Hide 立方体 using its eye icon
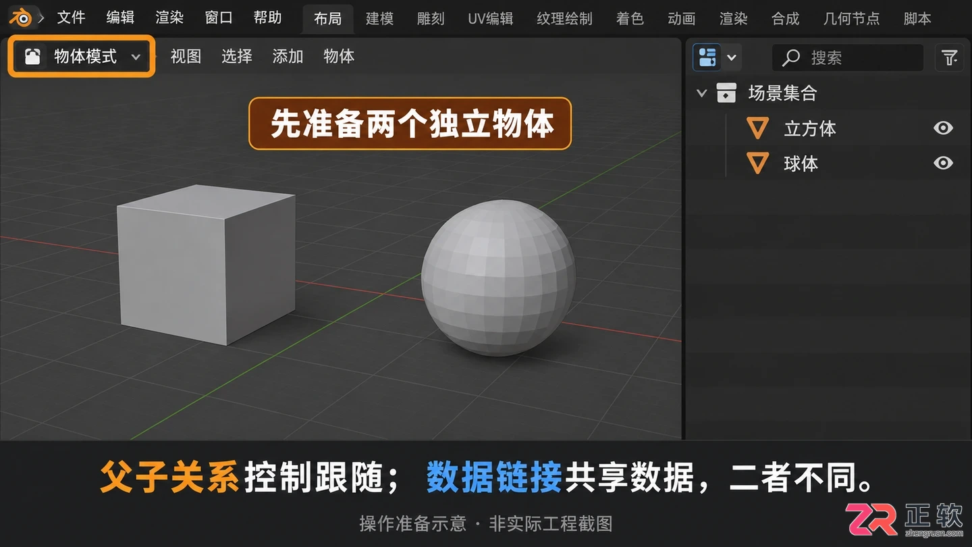Viewport: 972px width, 547px height. coord(943,128)
